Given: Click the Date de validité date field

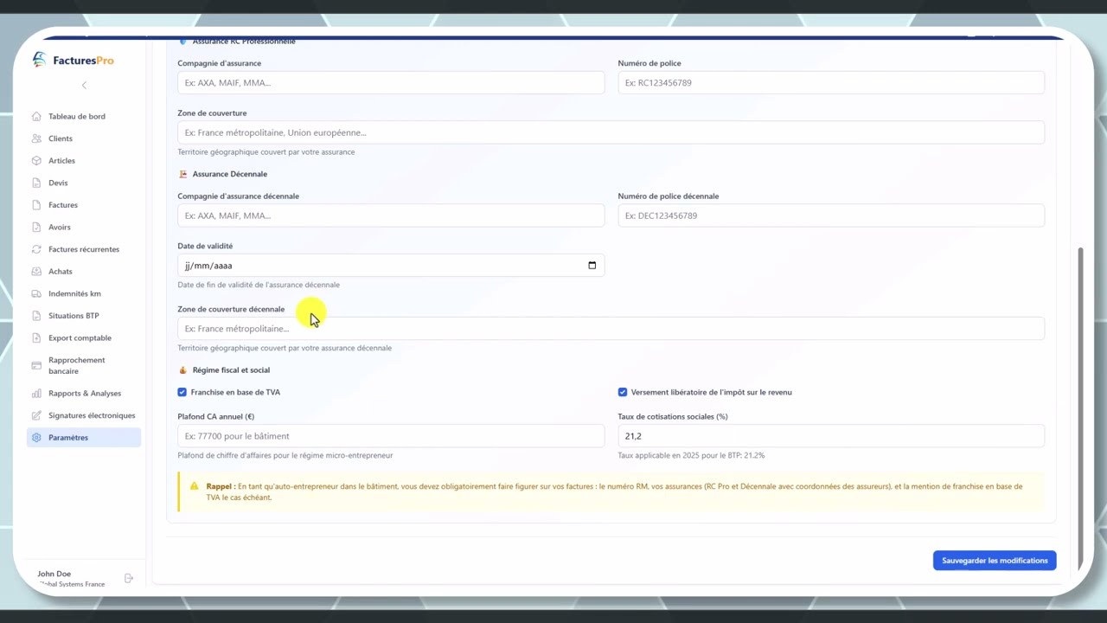Looking at the screenshot, I should (391, 266).
